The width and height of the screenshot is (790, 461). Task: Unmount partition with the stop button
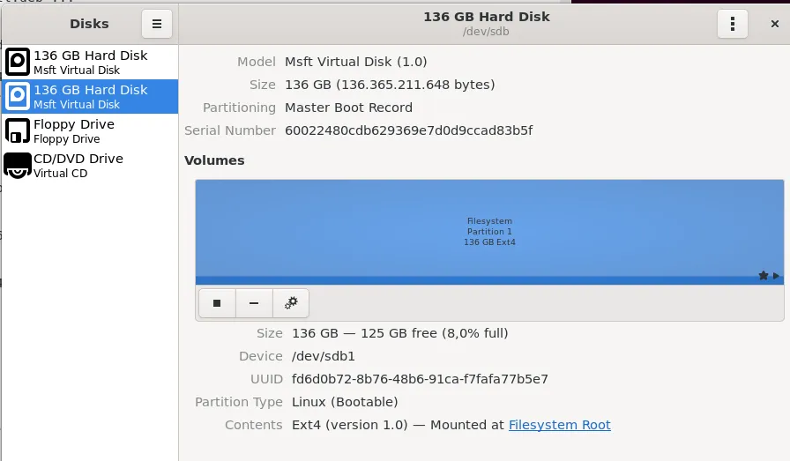[217, 303]
